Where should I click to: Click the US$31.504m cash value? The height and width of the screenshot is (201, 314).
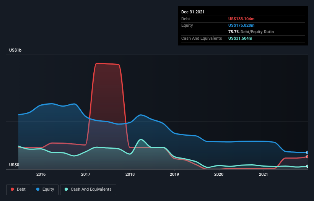pyautogui.click(x=240, y=38)
